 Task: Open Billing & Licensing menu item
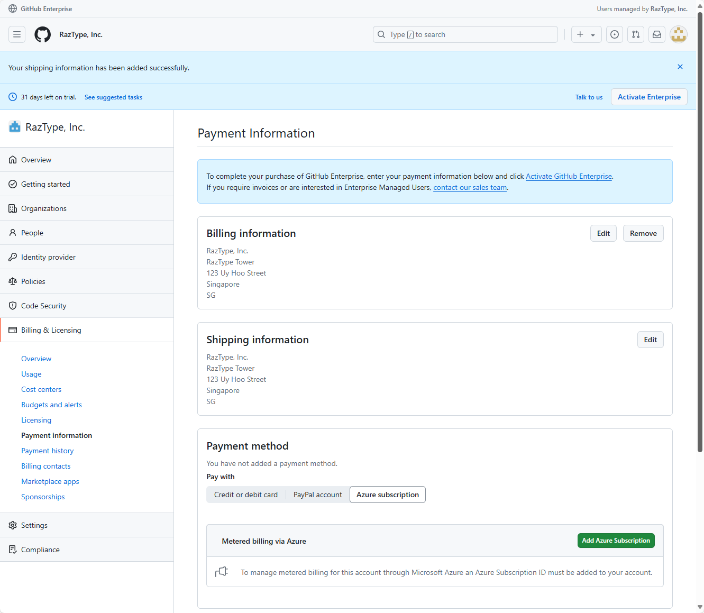click(x=51, y=330)
